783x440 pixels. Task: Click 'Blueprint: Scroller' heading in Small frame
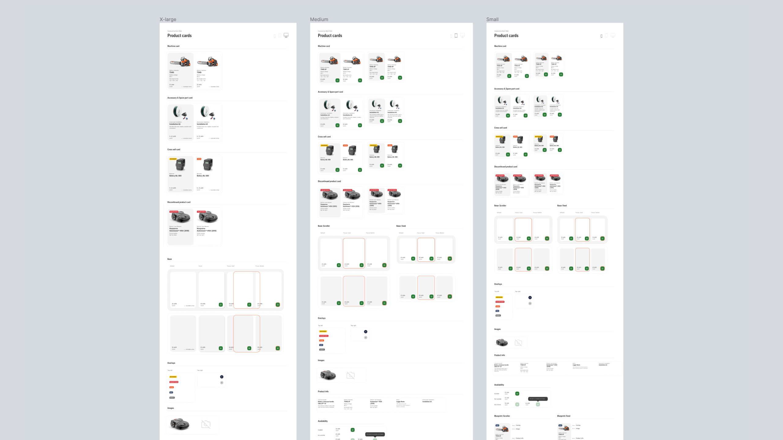(x=502, y=416)
